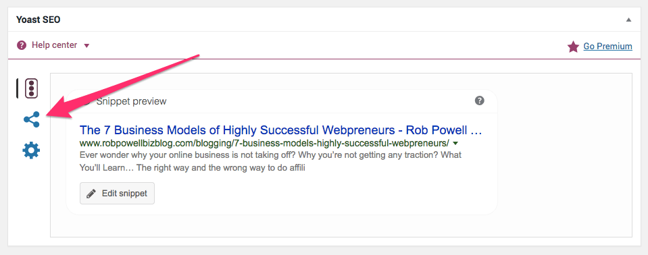Click the Yoast SEO panel title
Screen dimensions: 648x255
coord(38,20)
